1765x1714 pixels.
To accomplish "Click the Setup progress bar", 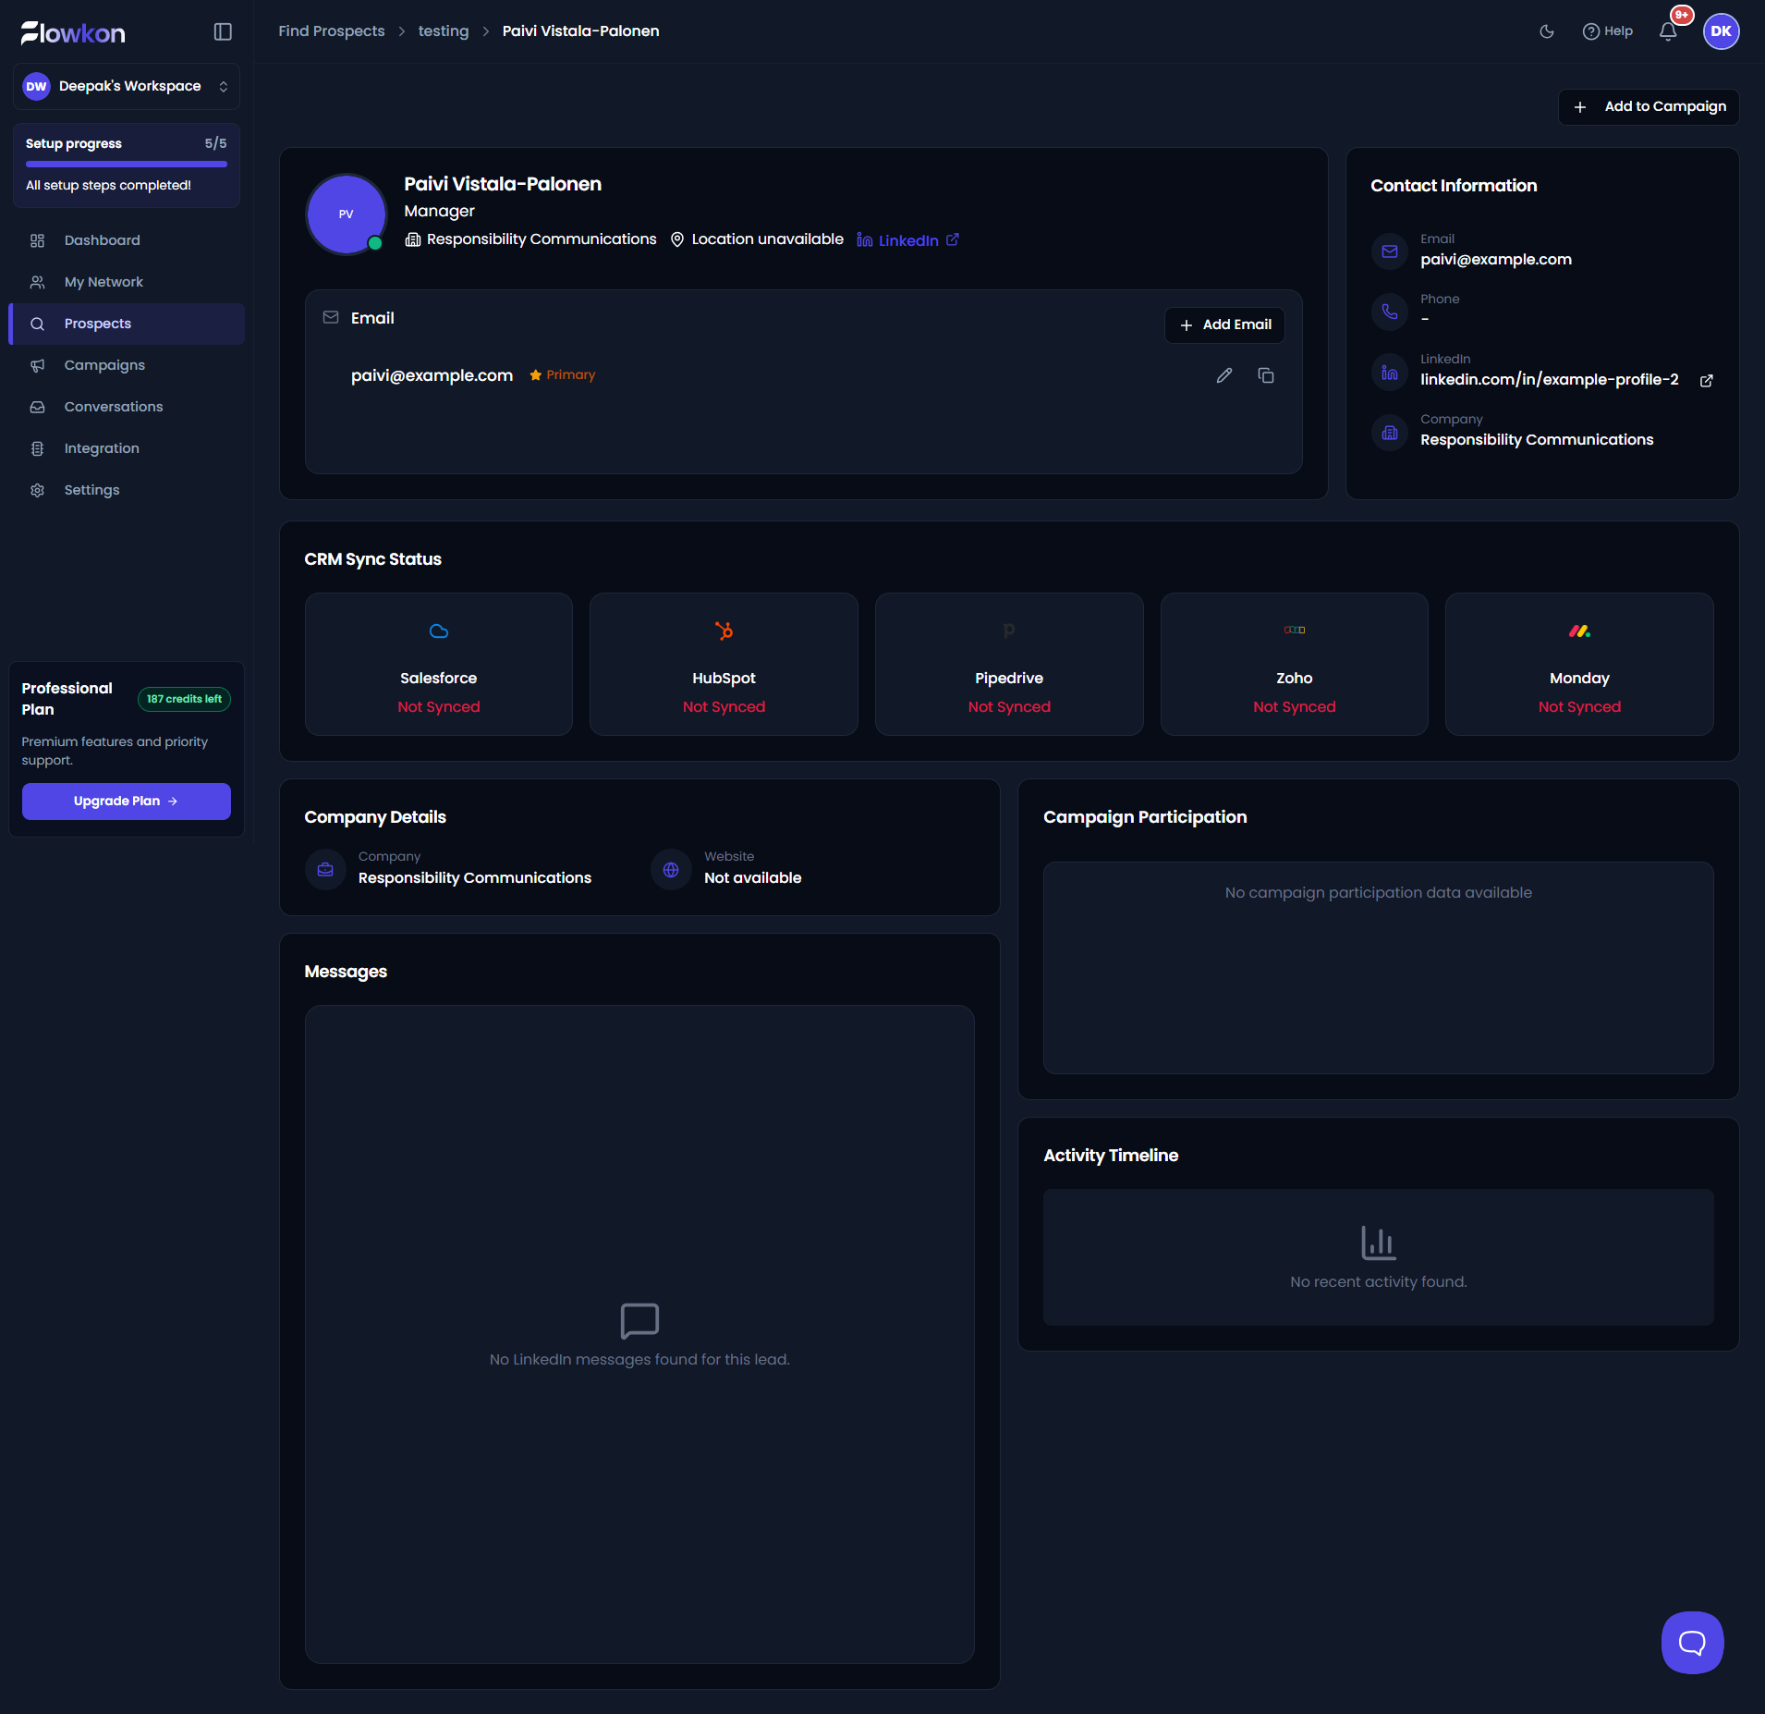I will click(127, 165).
